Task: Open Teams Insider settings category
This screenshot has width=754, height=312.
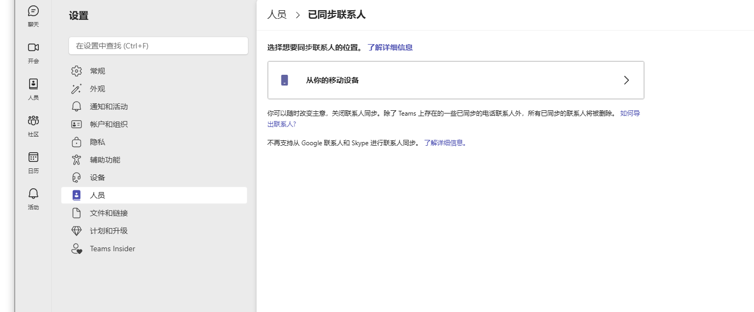Action: pyautogui.click(x=154, y=249)
